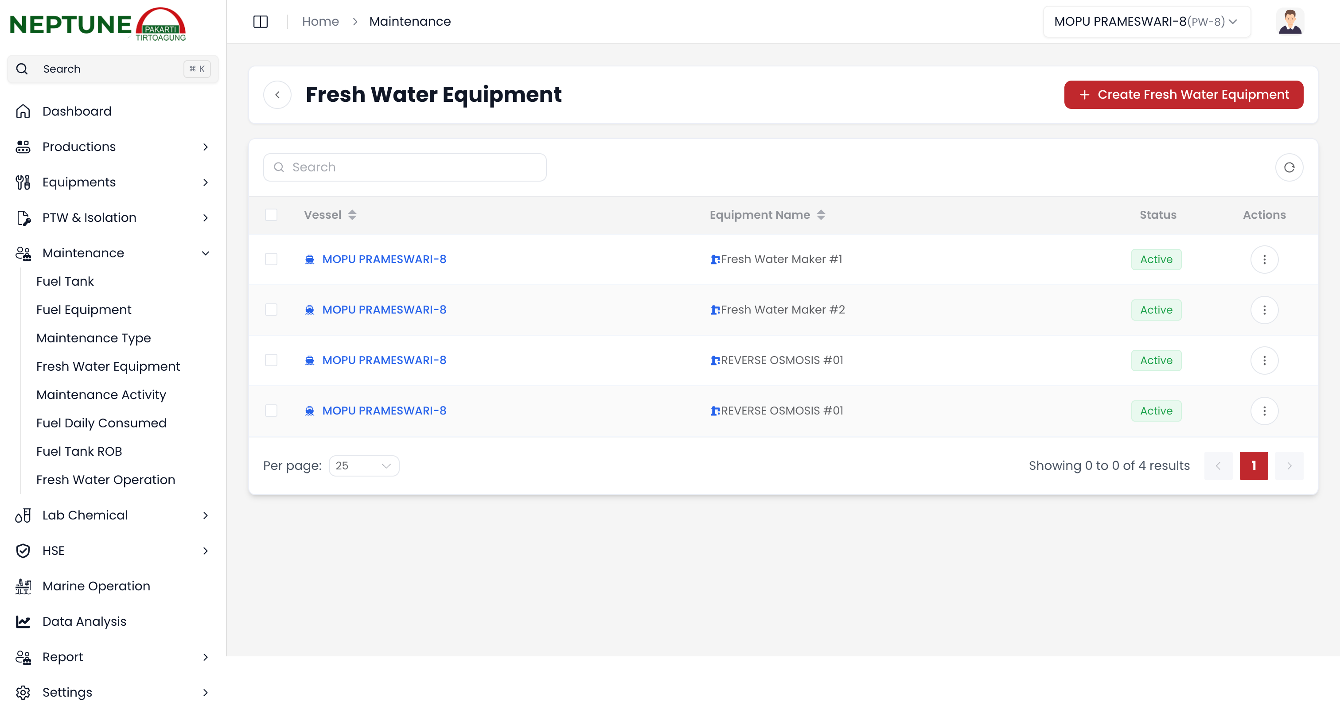Open actions menu for Fresh Water Maker #2
Viewport: 1340px width, 721px height.
click(x=1264, y=310)
